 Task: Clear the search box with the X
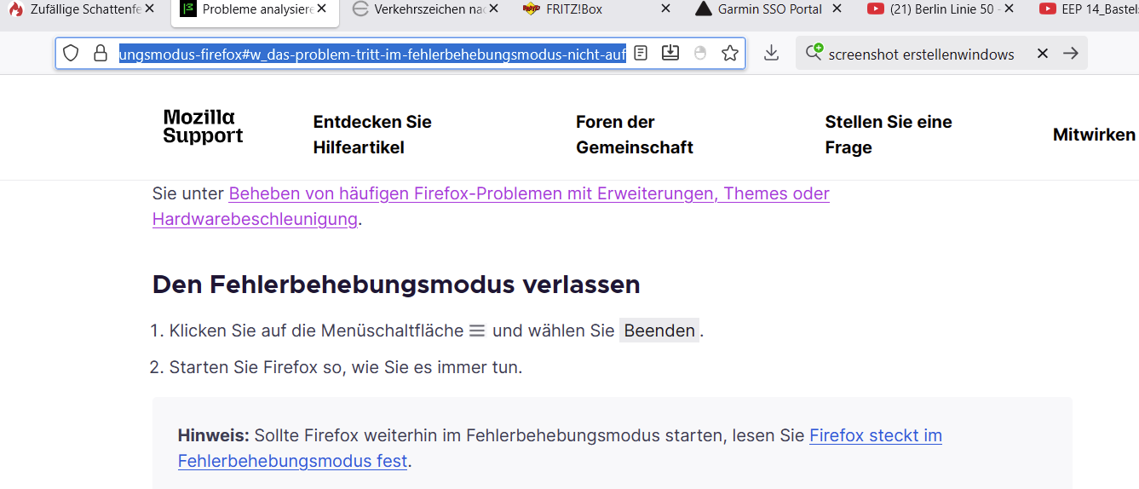point(1043,54)
